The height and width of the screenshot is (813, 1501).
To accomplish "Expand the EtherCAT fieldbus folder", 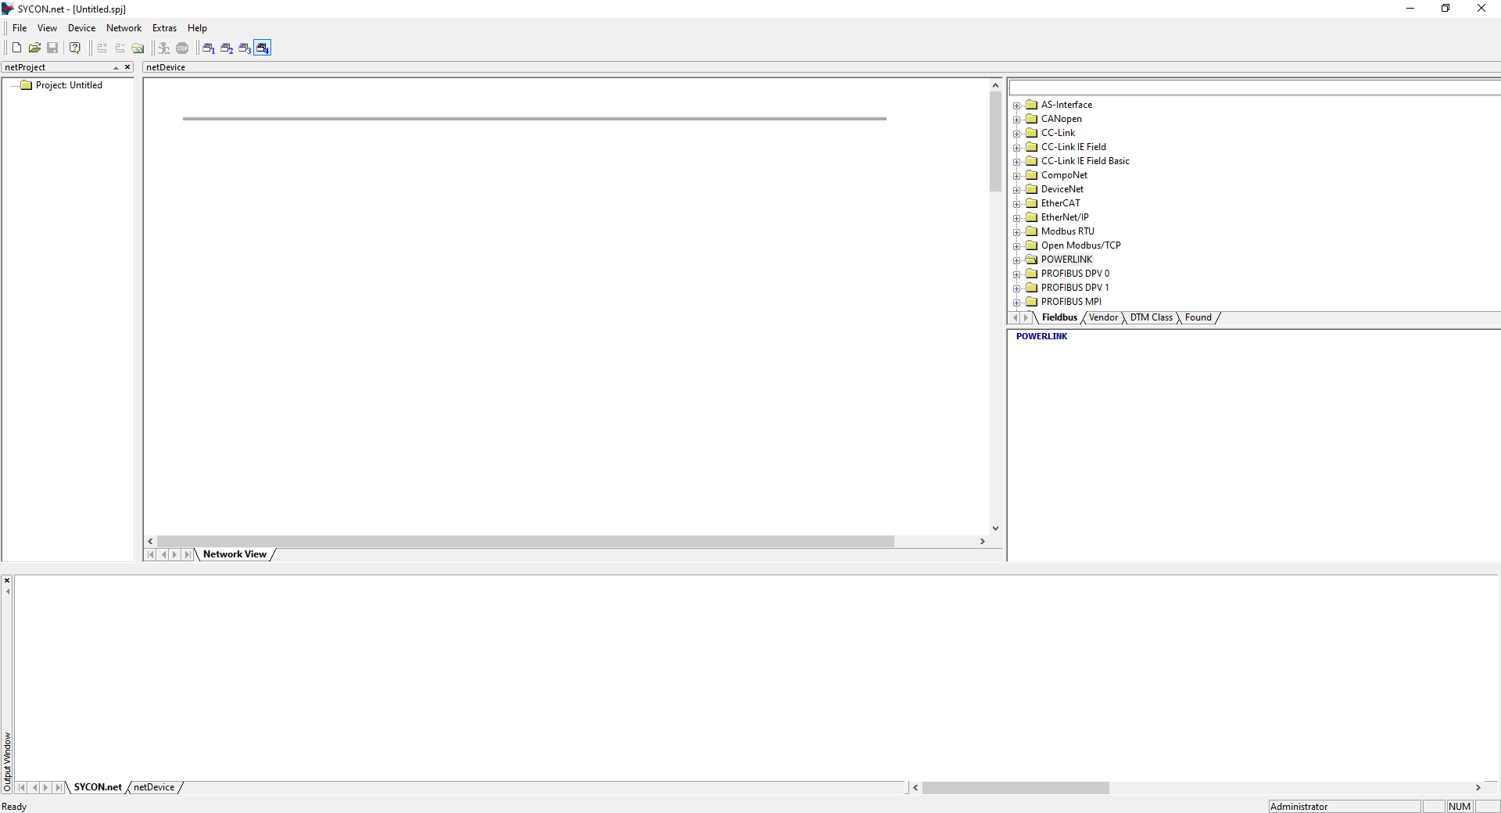I will click(x=1016, y=204).
